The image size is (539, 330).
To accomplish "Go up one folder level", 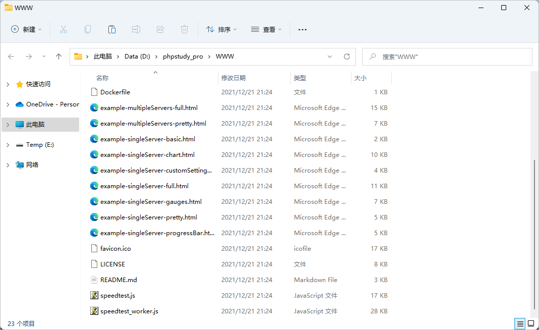I will coord(58,57).
